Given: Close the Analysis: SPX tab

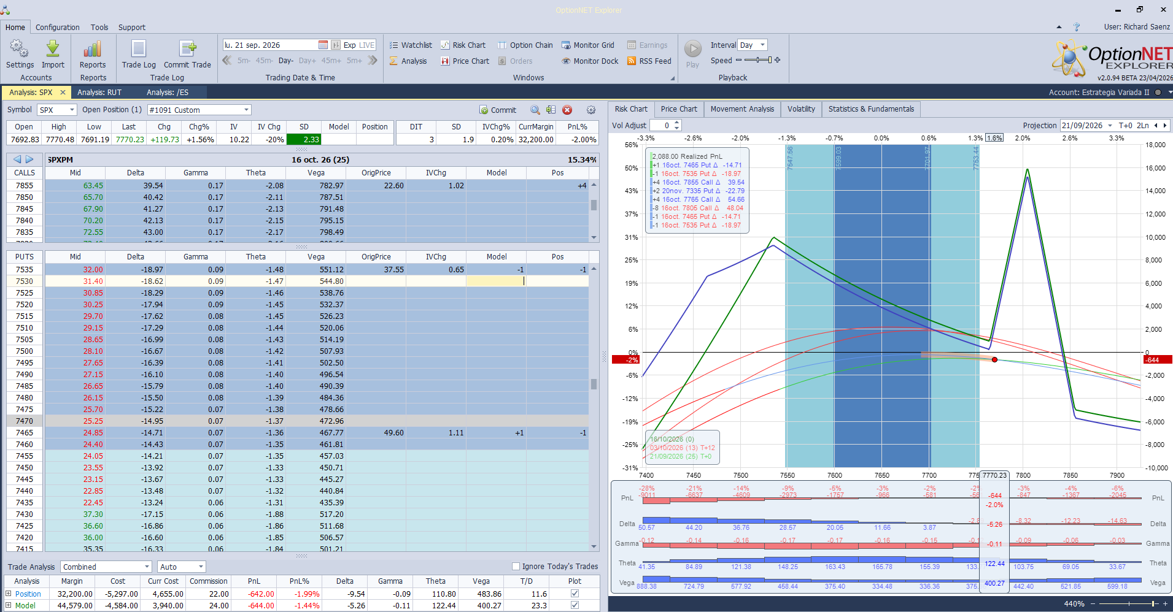Looking at the screenshot, I should point(63,93).
